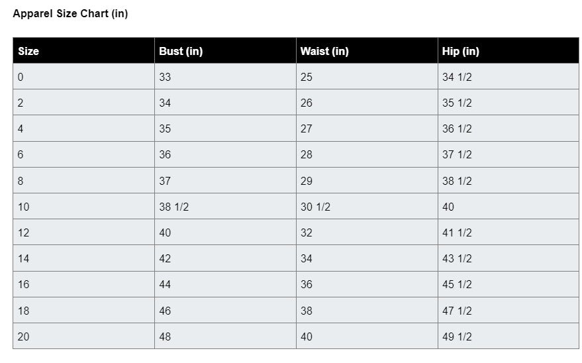
Task: Click bust value 33 cell
Action: coord(165,77)
